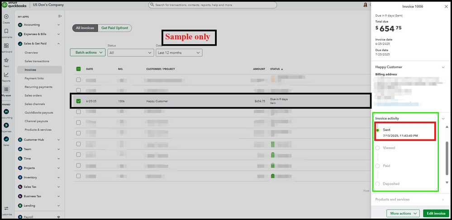
Task: Open the user profile avatar
Action: point(366,5)
